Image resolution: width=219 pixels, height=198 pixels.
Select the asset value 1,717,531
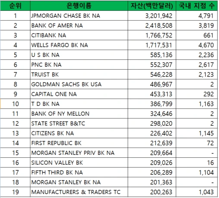[159, 45]
